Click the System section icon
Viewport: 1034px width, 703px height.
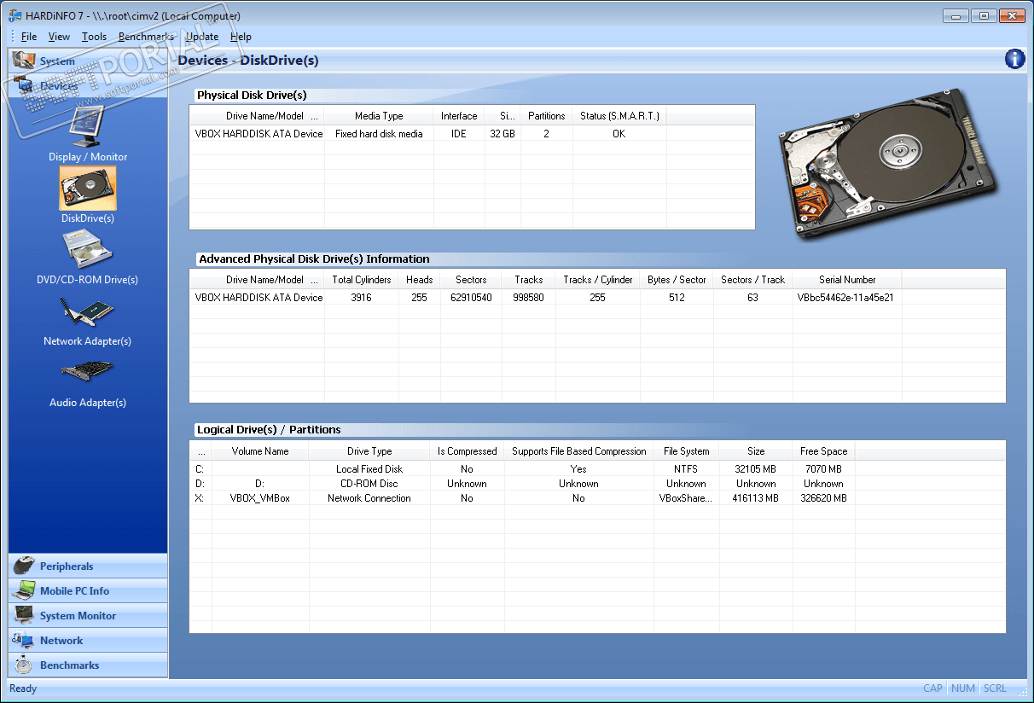click(24, 61)
